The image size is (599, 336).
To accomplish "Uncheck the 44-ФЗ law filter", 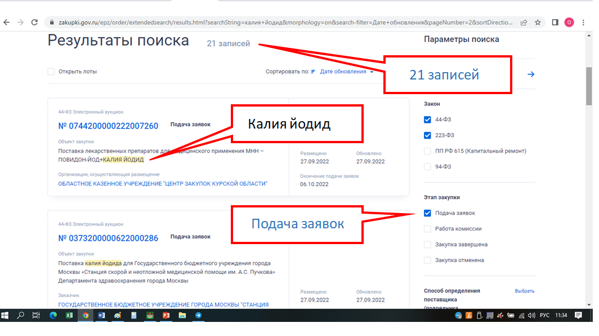I will coord(428,120).
